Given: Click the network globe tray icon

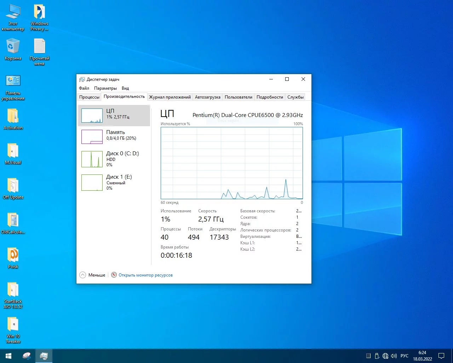Looking at the screenshot, I should (385, 356).
